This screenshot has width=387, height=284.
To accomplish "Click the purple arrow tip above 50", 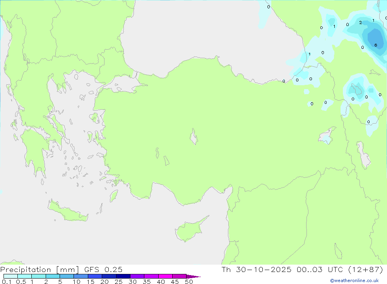I will tap(193, 276).
